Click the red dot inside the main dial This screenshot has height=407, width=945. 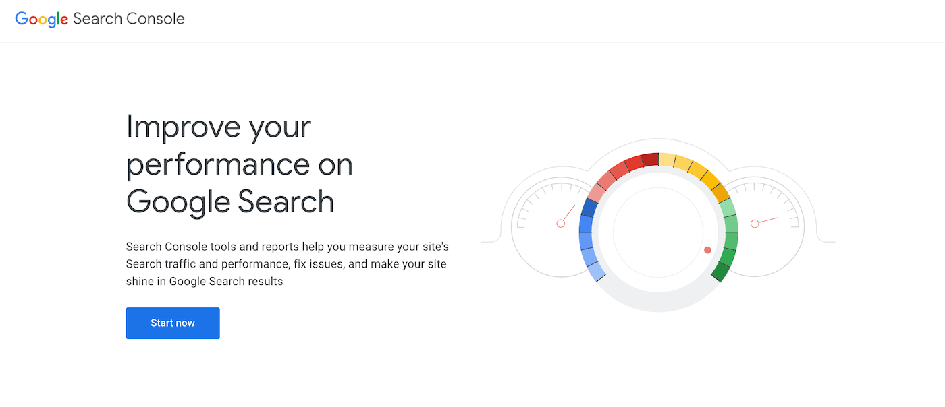pos(707,249)
